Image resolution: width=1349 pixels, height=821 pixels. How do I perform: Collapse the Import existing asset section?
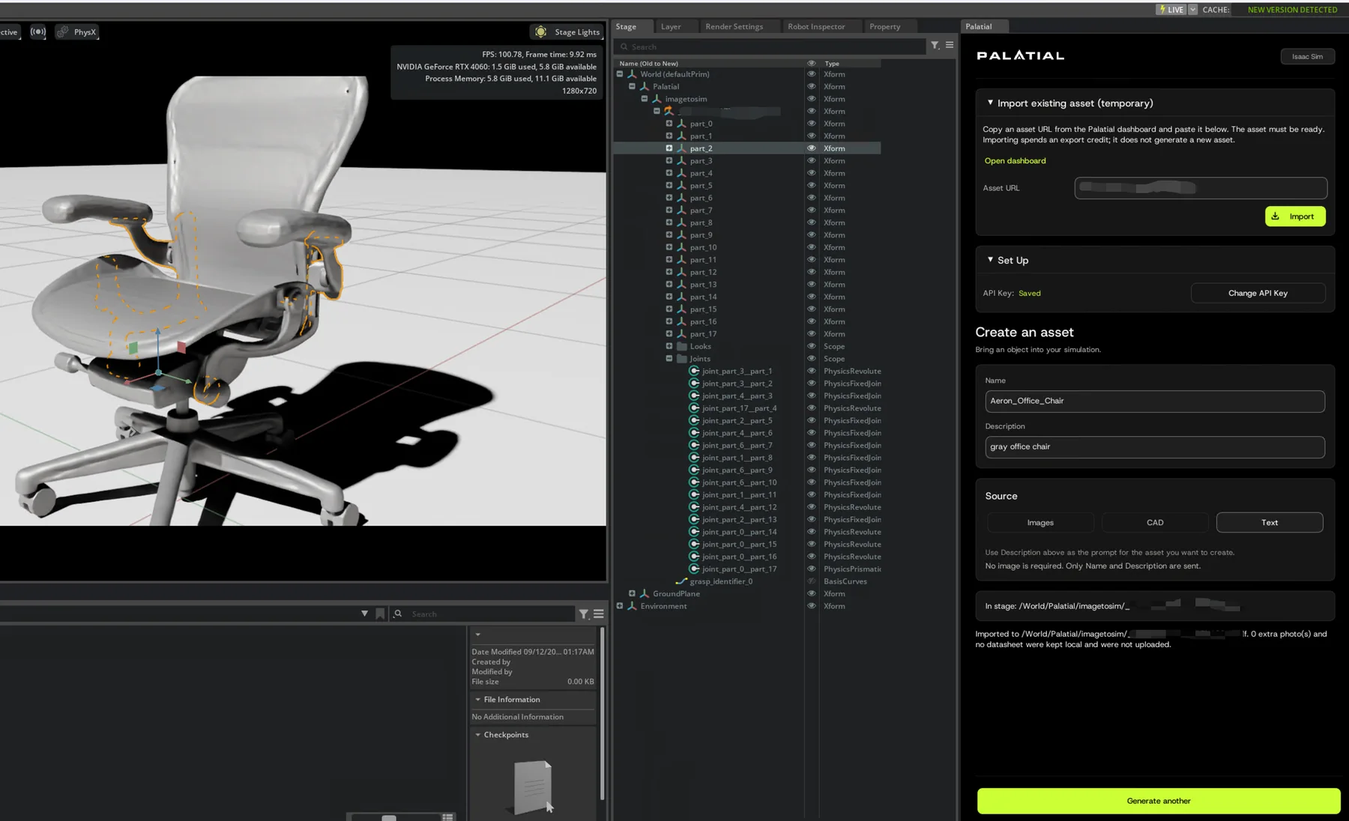pyautogui.click(x=990, y=103)
